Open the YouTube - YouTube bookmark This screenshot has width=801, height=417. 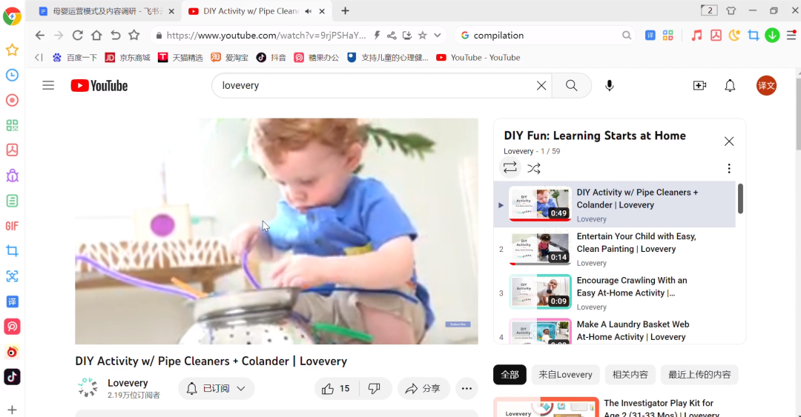[x=478, y=58]
